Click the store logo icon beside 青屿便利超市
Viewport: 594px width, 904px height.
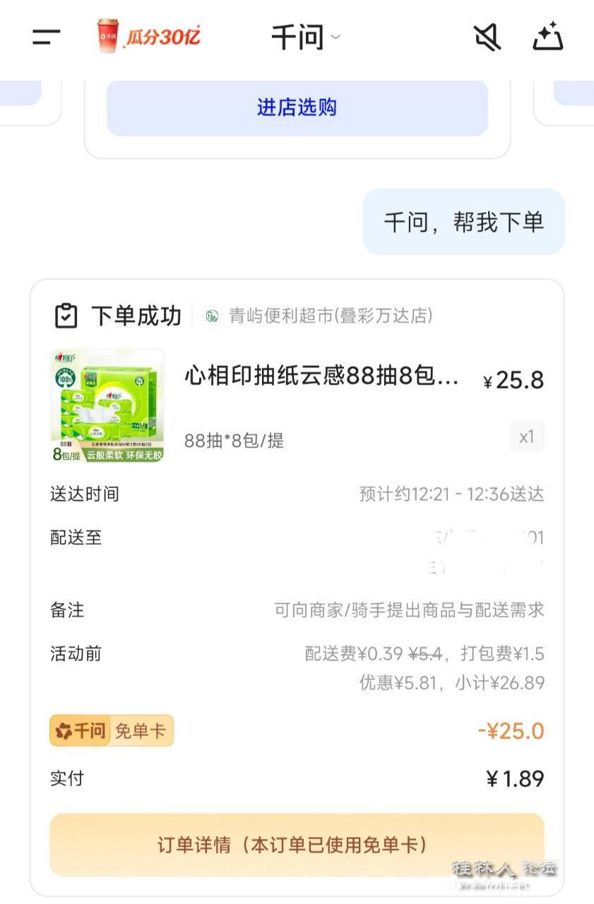[212, 316]
